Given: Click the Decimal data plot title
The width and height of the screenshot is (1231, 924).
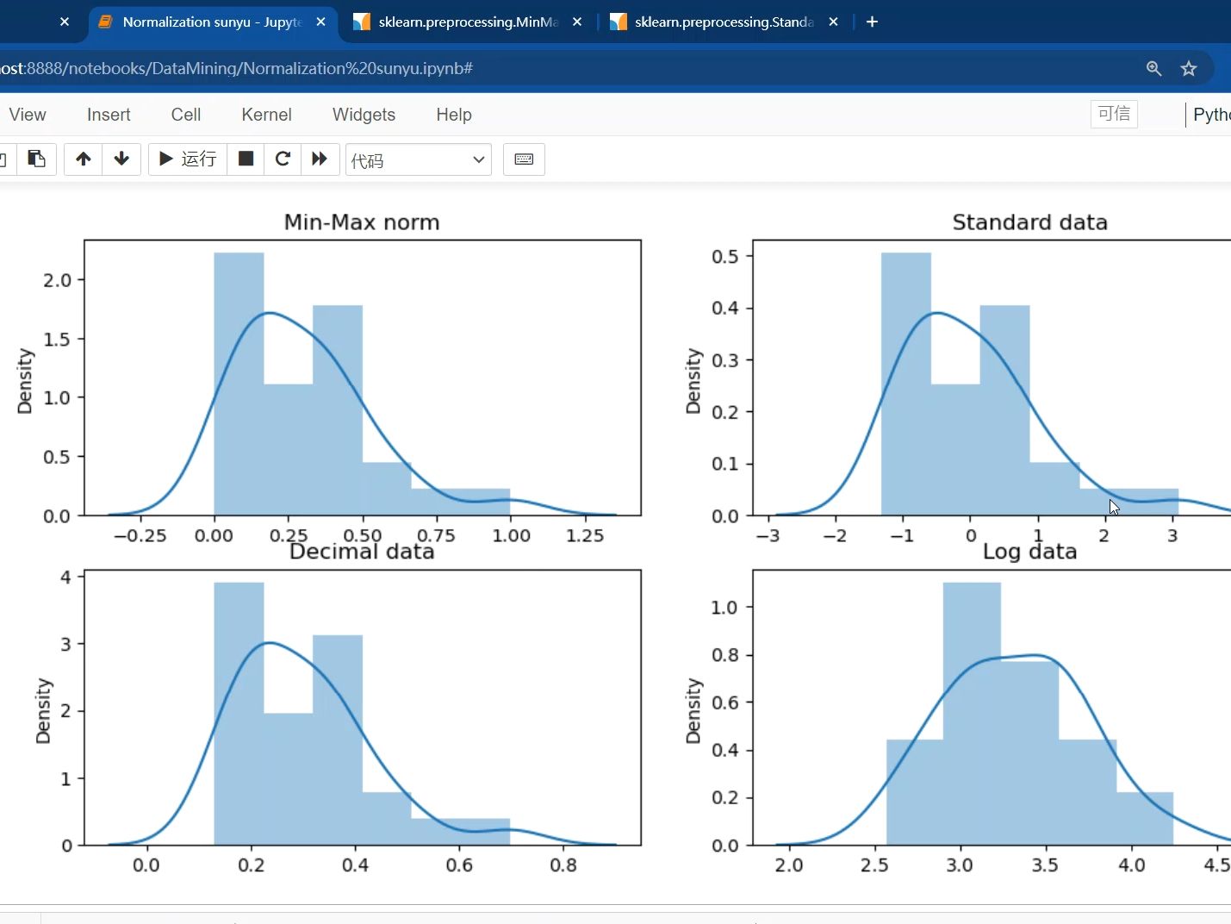Looking at the screenshot, I should pyautogui.click(x=362, y=552).
